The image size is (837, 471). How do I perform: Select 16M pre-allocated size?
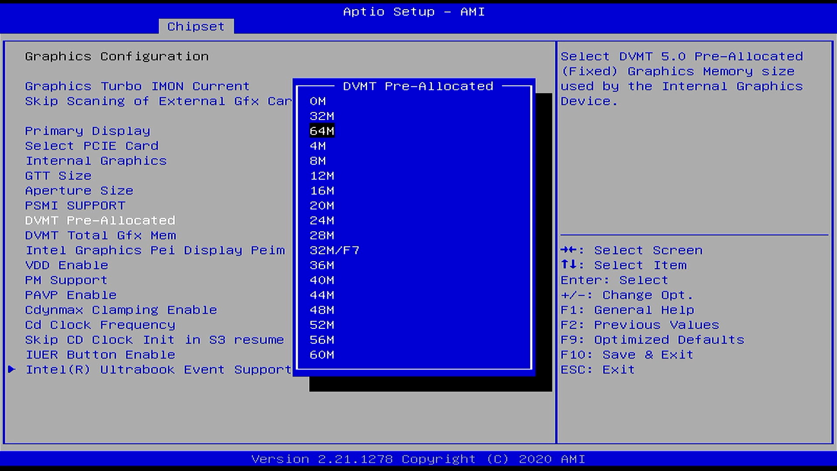[322, 191]
